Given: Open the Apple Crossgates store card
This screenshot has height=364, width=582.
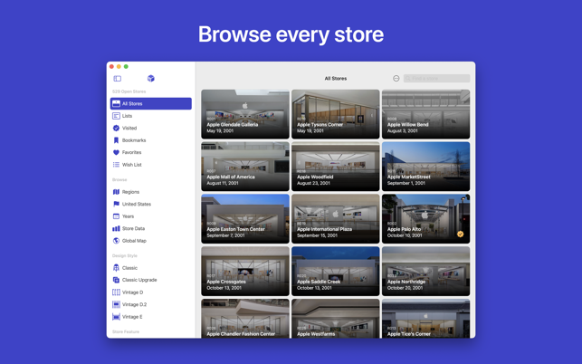Looking at the screenshot, I should tap(245, 271).
